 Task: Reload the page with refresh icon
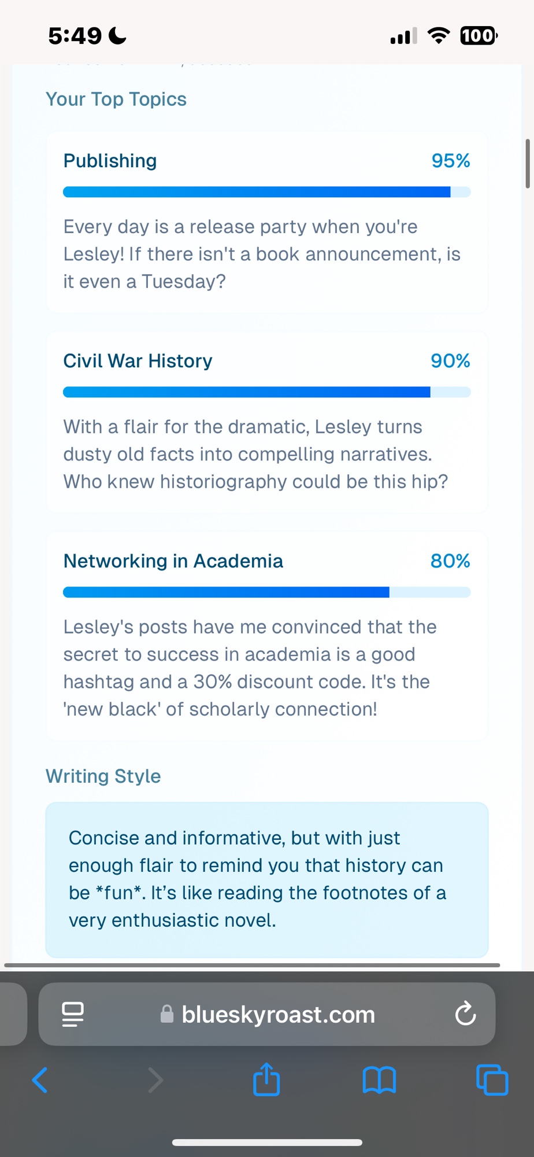pyautogui.click(x=465, y=1014)
